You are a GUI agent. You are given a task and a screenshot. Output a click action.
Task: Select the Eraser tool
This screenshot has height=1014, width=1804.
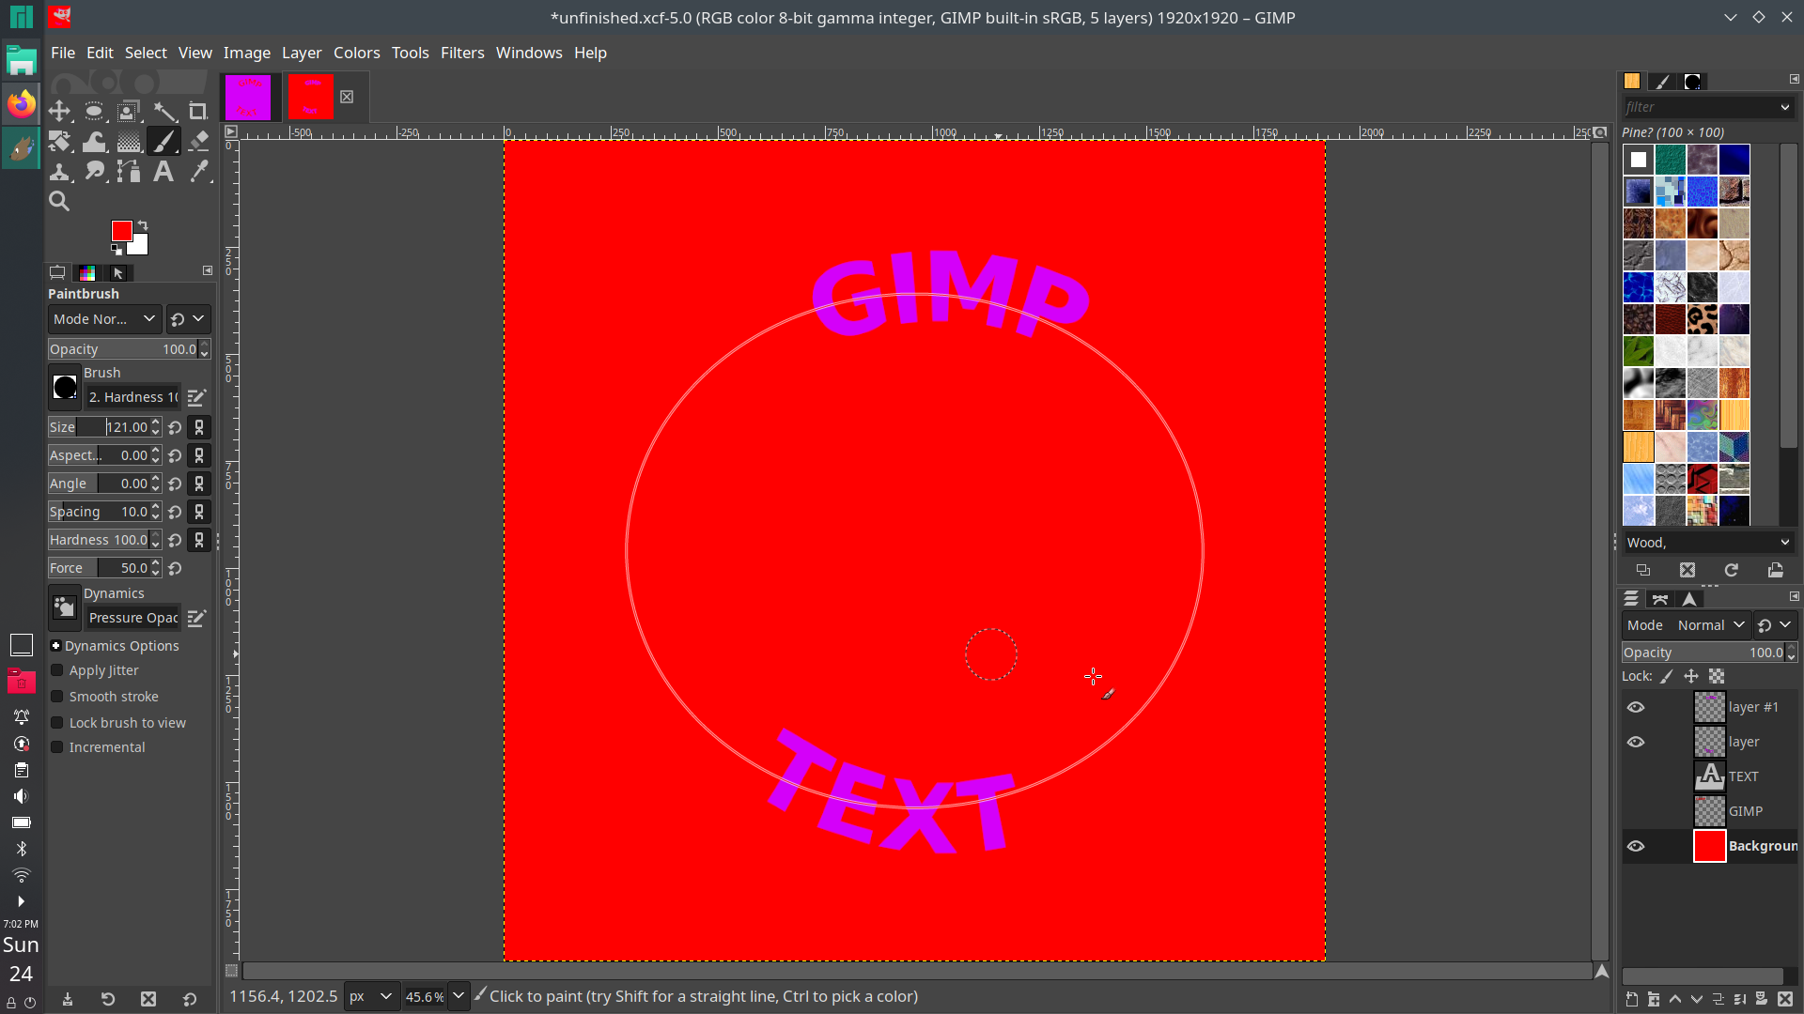[198, 142]
